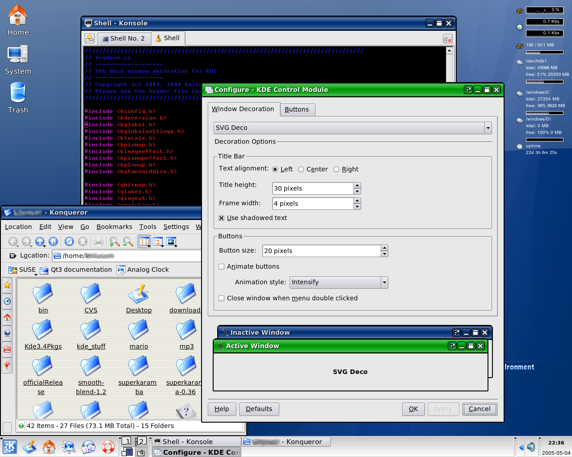Zoom out with the magnifier minus icon

click(128, 241)
